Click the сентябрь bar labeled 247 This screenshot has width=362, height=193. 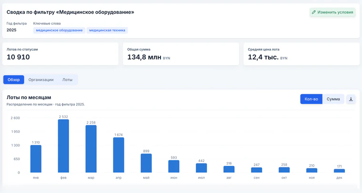tap(256, 170)
